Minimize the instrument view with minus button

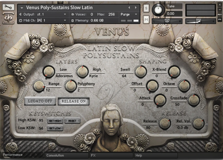tap(220, 10)
